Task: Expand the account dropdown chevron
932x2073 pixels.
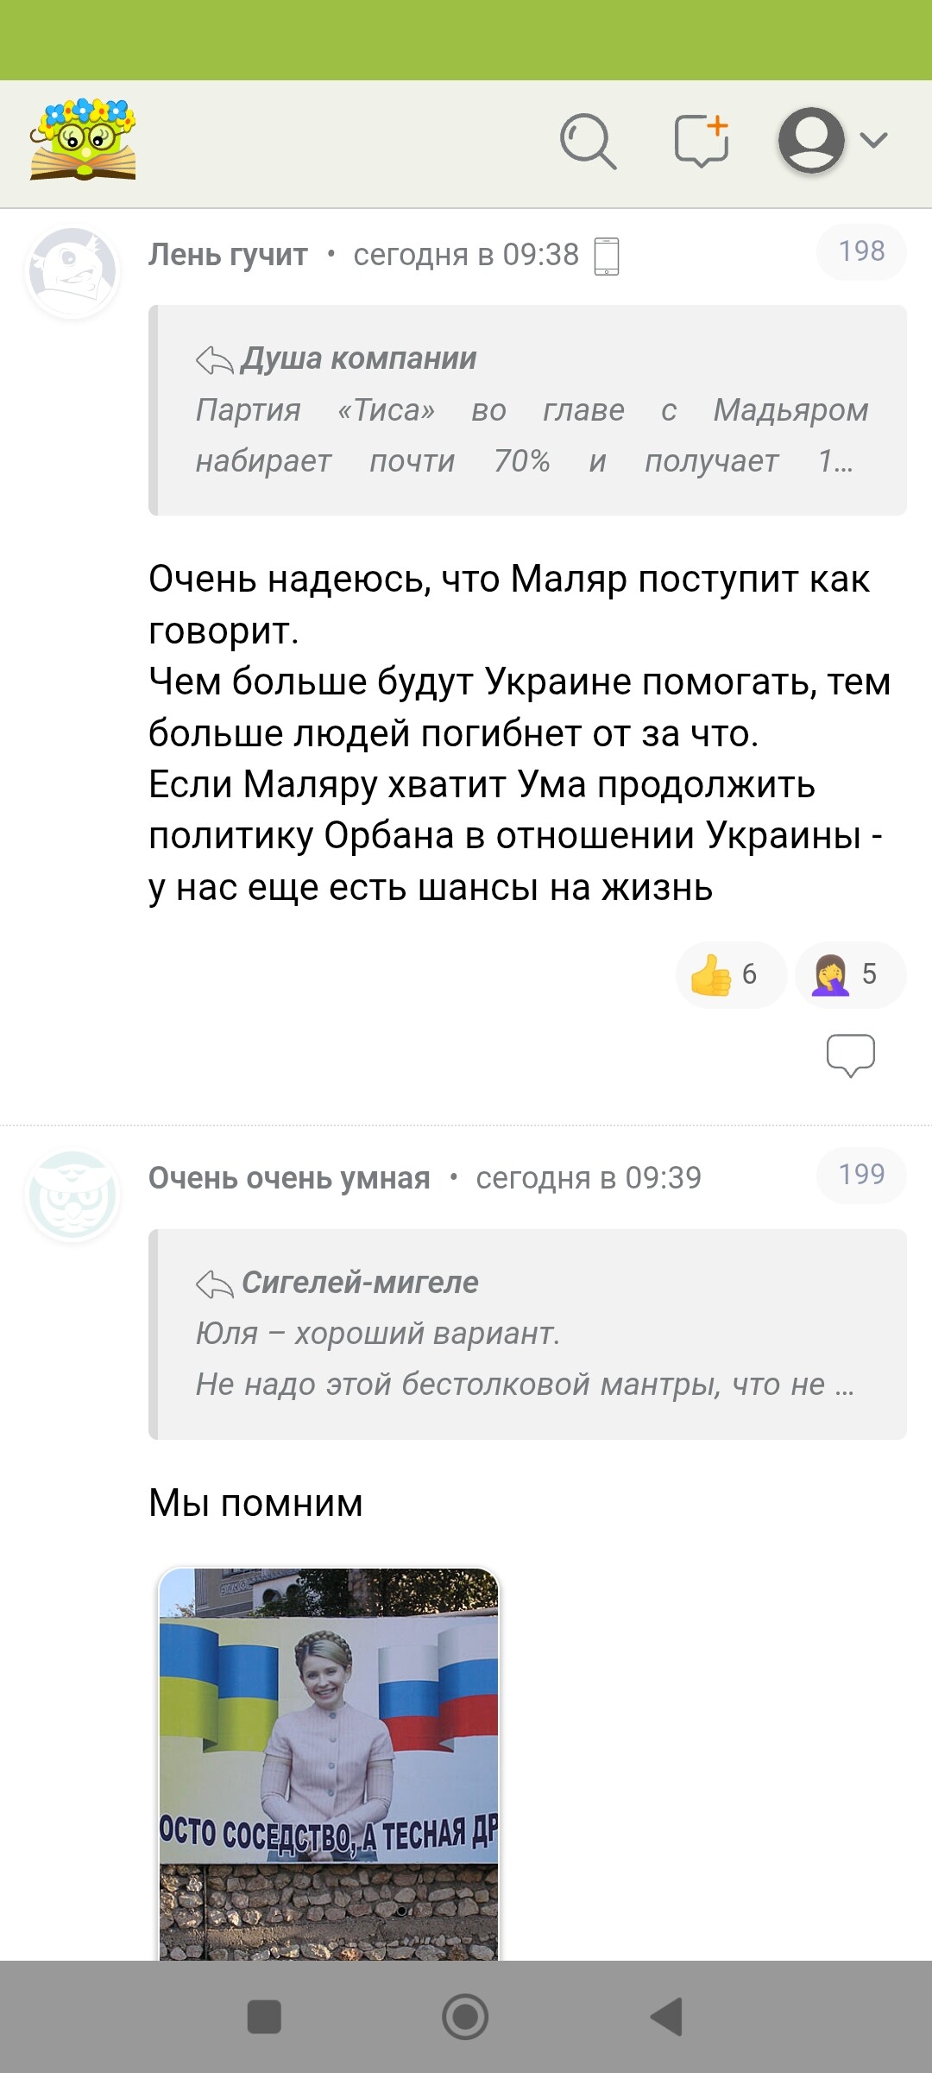Action: click(x=874, y=140)
